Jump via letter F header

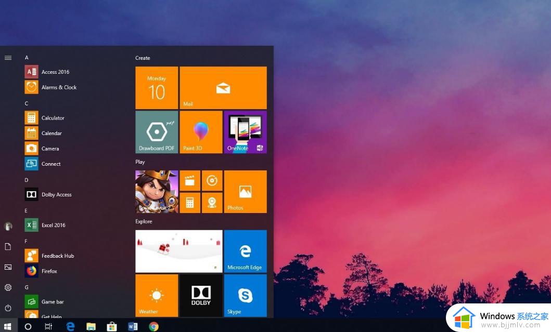[x=26, y=241]
